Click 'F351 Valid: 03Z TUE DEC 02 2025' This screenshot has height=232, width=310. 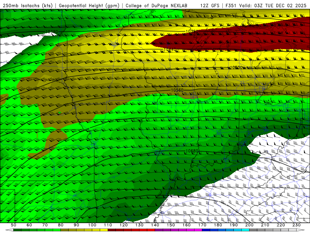[266, 5]
